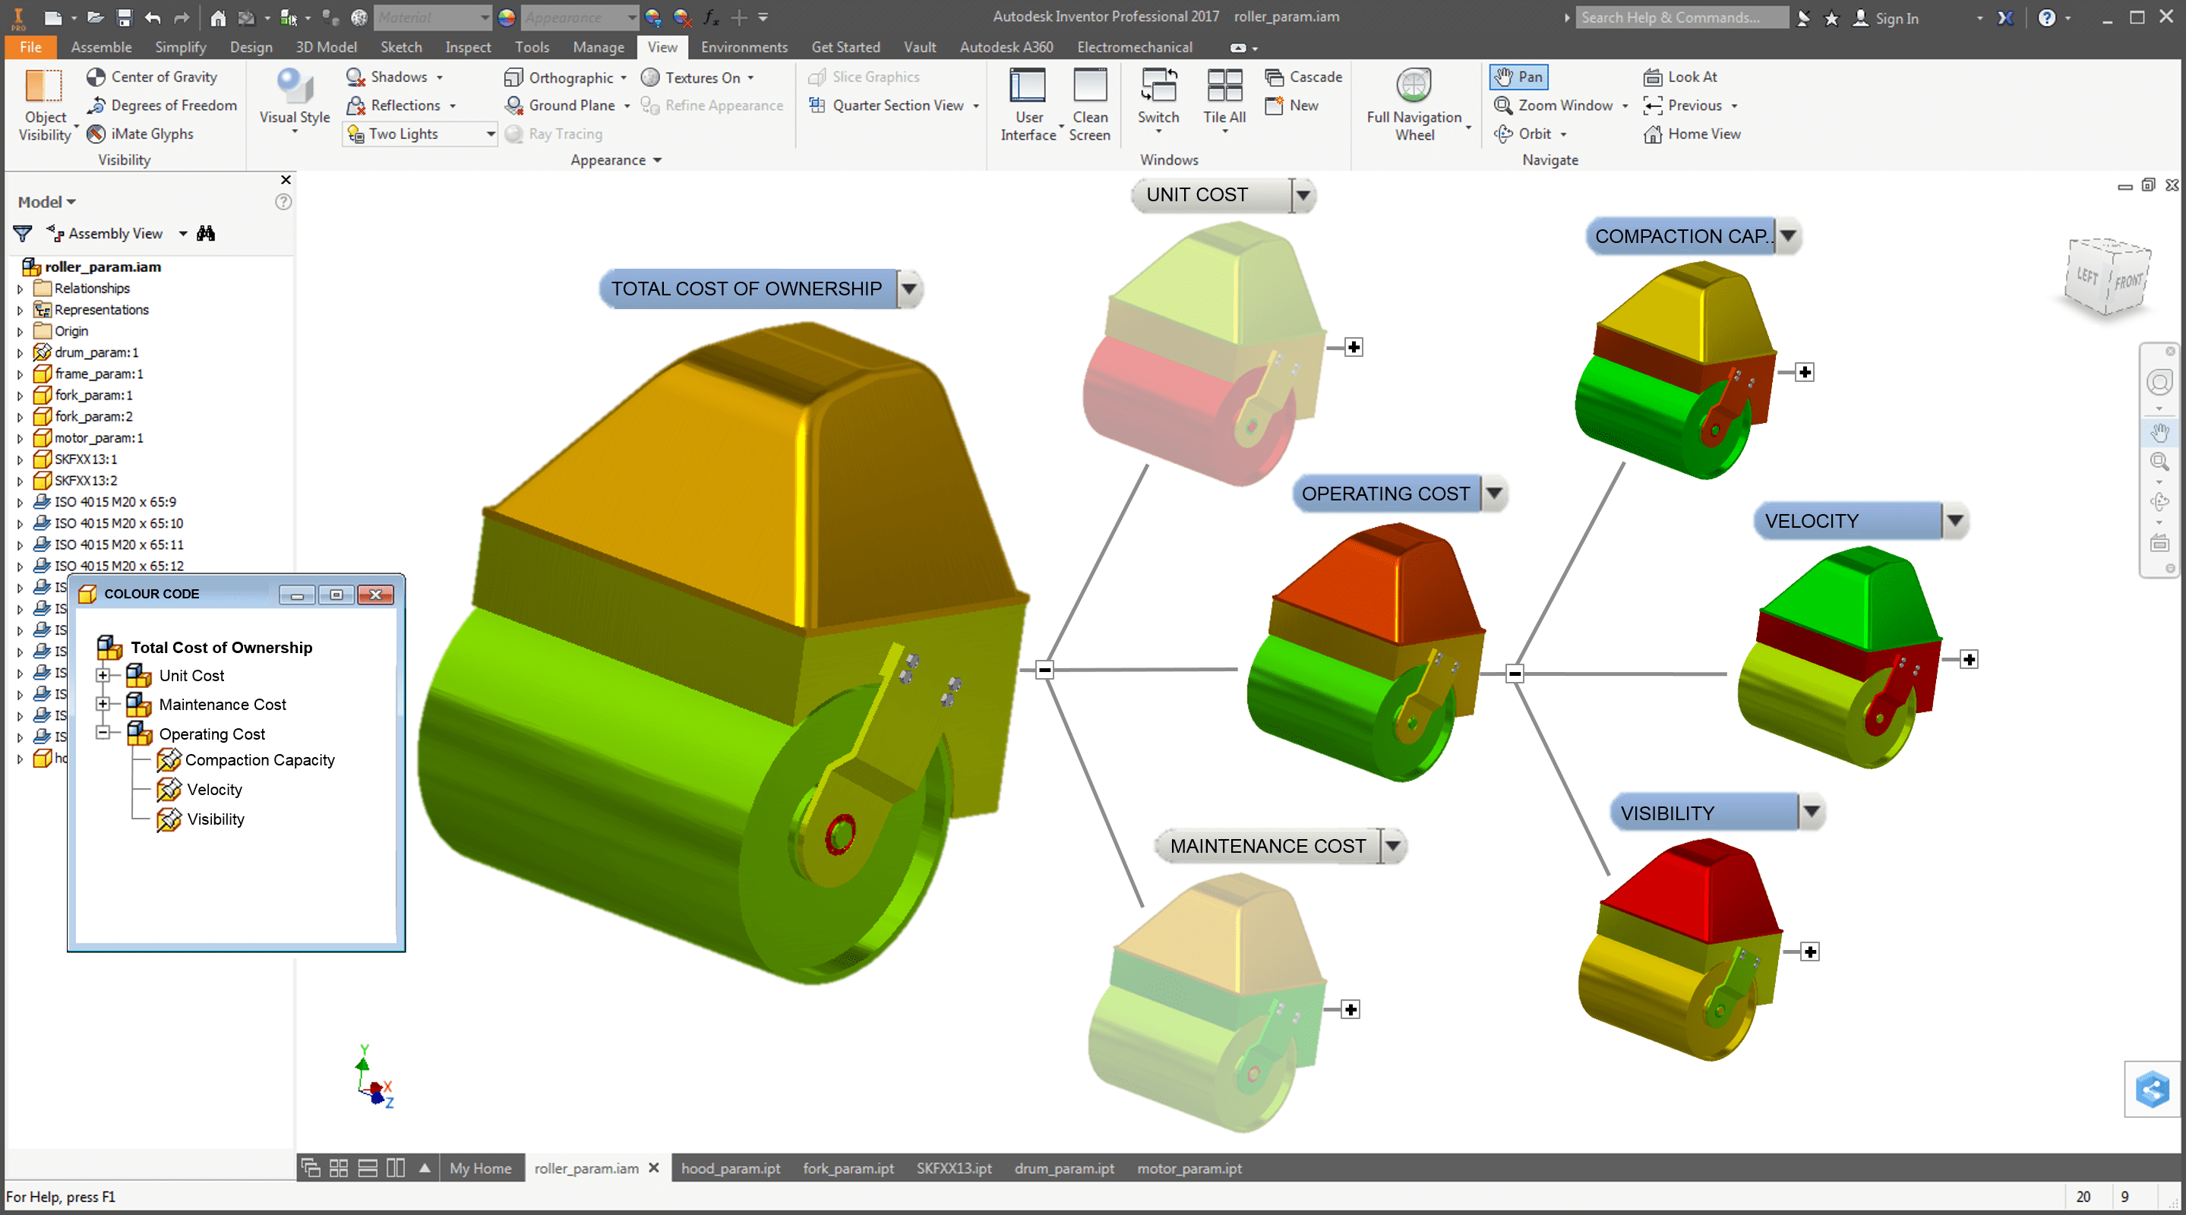Click the Appearance color wheel swatch icon
Screen dimensions: 2186x1215
[x=507, y=17]
